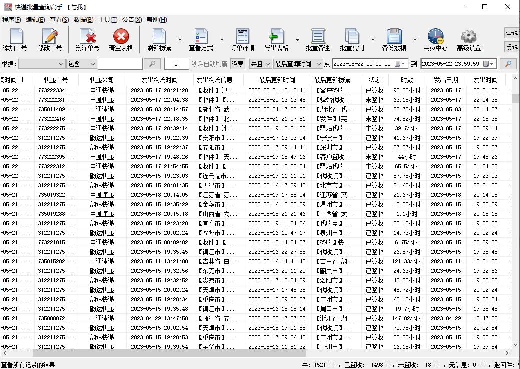Open the 并且 logic dropdown

260,64
